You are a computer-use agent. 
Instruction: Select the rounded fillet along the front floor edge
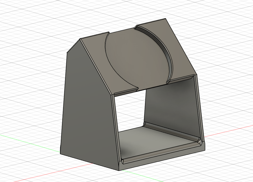pos(161,152)
